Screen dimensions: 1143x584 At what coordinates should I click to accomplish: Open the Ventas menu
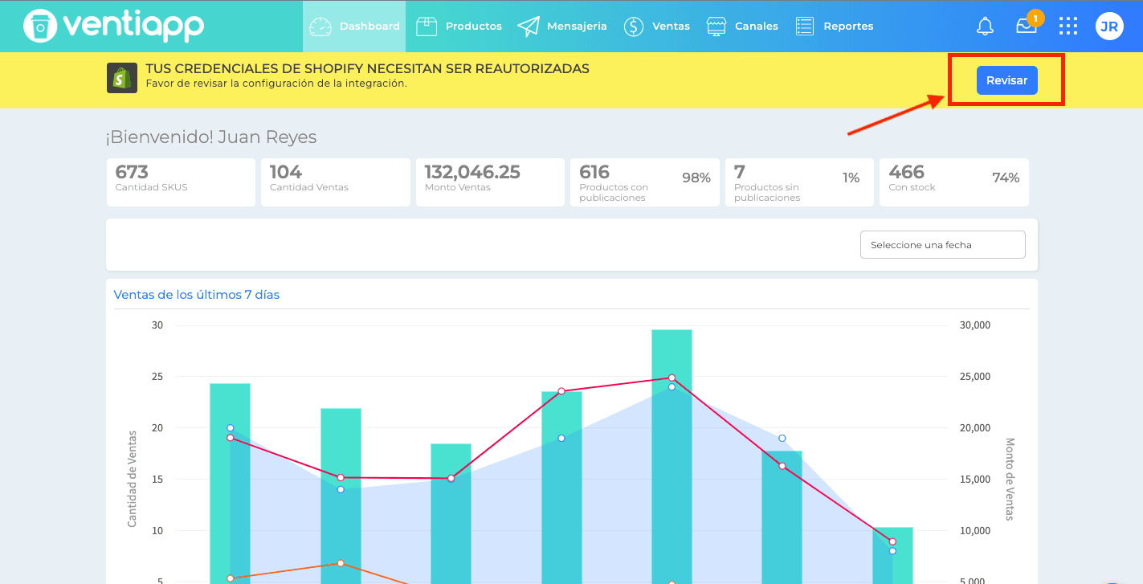pyautogui.click(x=656, y=27)
